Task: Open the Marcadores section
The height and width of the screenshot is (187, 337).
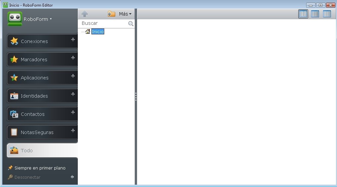Action: pyautogui.click(x=42, y=59)
